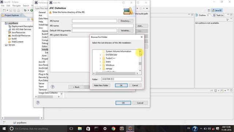The height and width of the screenshot is (132, 234).
Task: Click OK in the Preferences dialog
Action: coord(123,103)
